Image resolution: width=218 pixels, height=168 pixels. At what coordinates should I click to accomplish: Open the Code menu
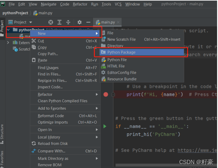point(65,4)
